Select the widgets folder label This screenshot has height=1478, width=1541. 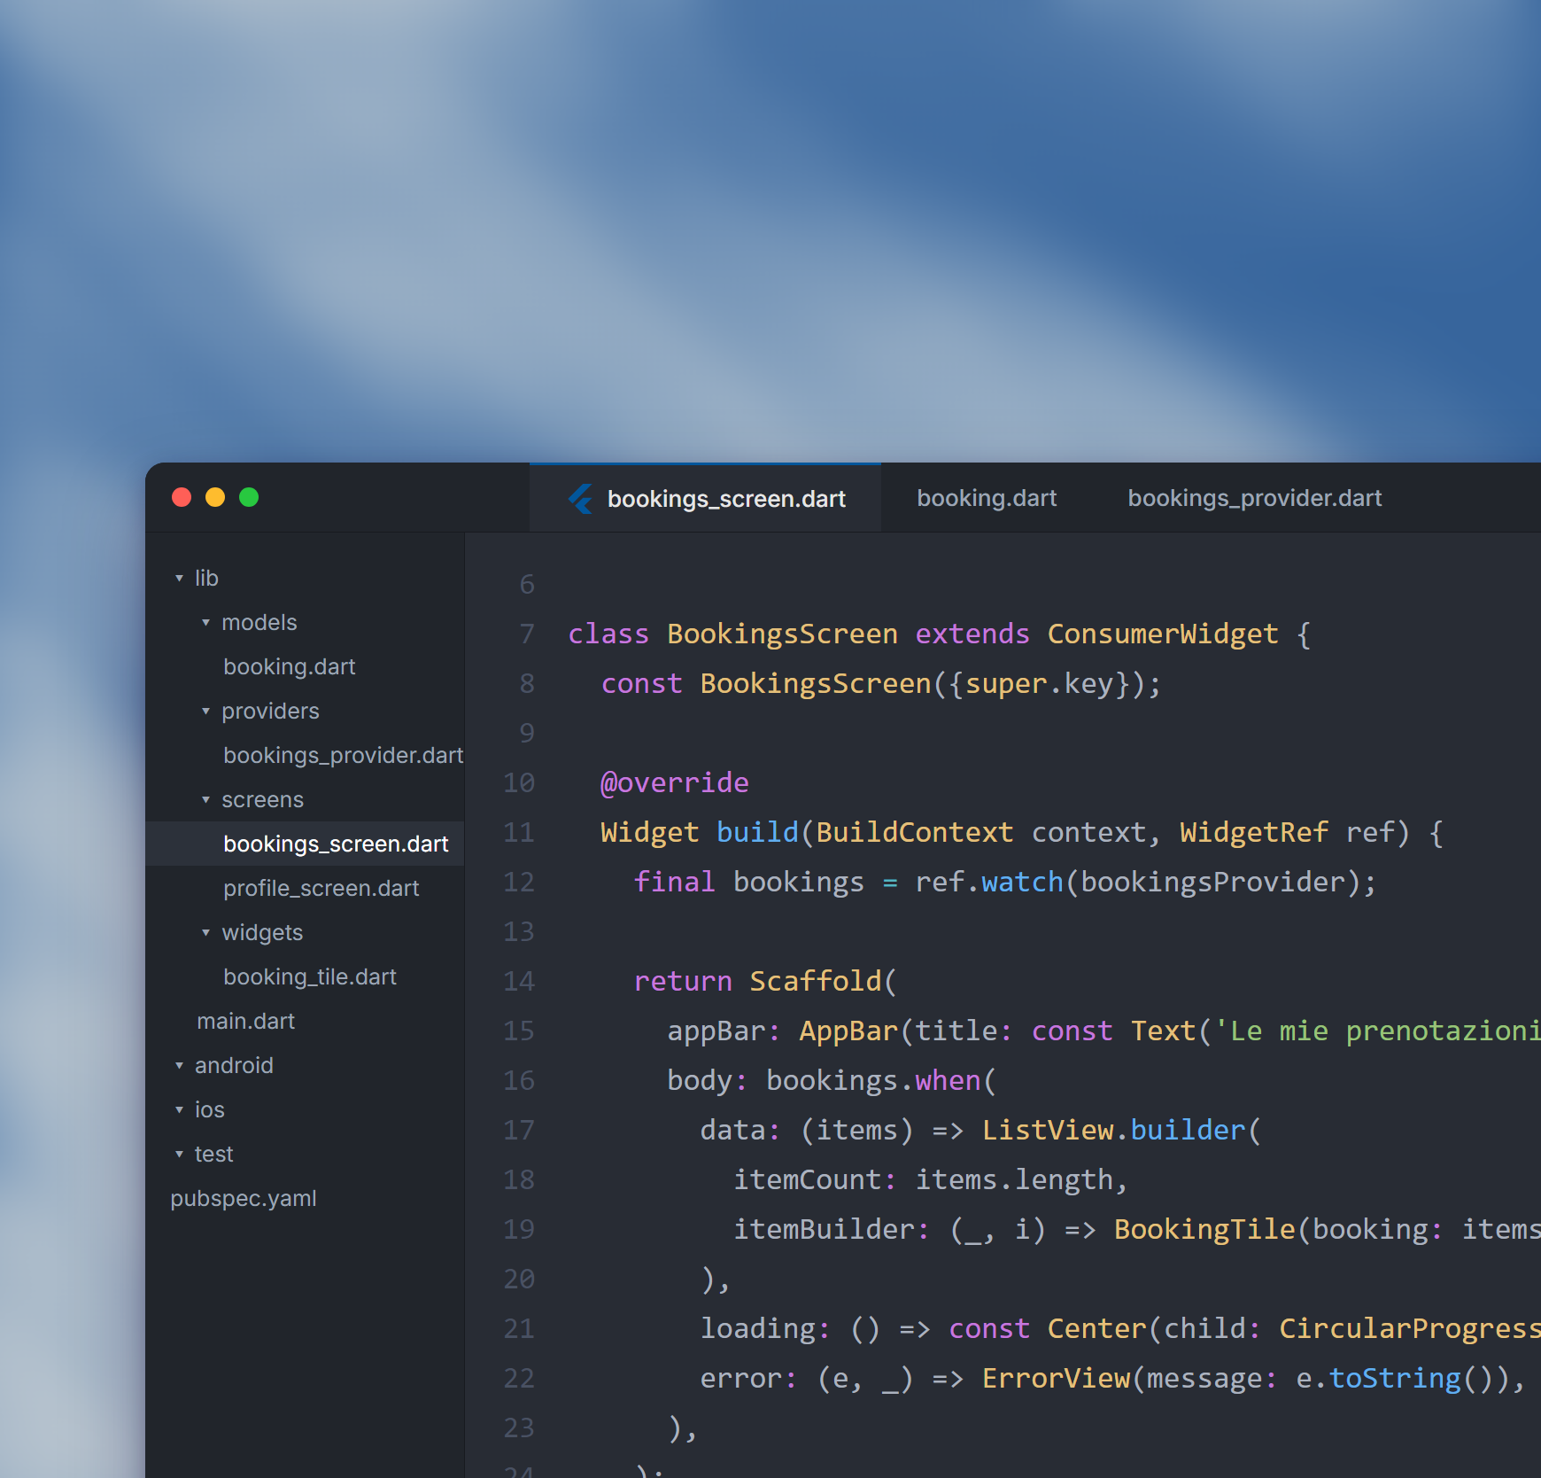pyautogui.click(x=262, y=932)
